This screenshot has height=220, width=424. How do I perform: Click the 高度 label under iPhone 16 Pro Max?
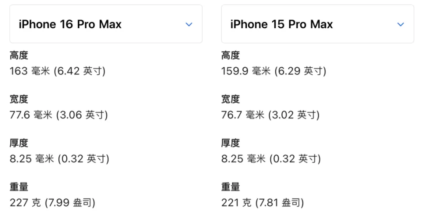(19, 55)
